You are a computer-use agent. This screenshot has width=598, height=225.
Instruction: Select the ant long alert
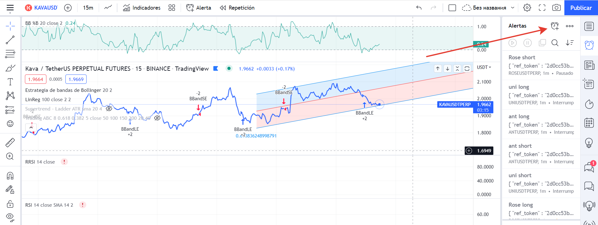[x=541, y=124]
